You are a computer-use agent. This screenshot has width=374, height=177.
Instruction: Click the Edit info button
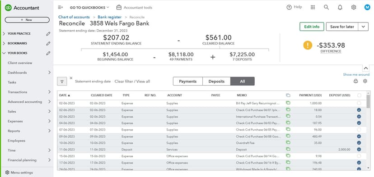coord(312,27)
